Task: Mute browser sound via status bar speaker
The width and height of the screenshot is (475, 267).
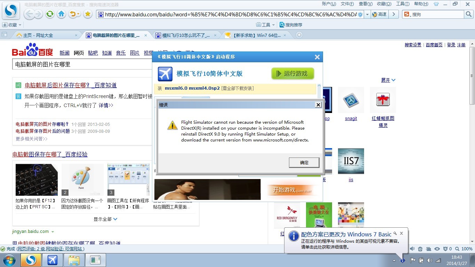Action: [412, 249]
